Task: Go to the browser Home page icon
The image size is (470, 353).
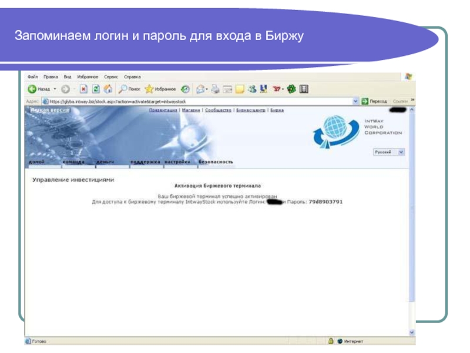Action: (108, 89)
